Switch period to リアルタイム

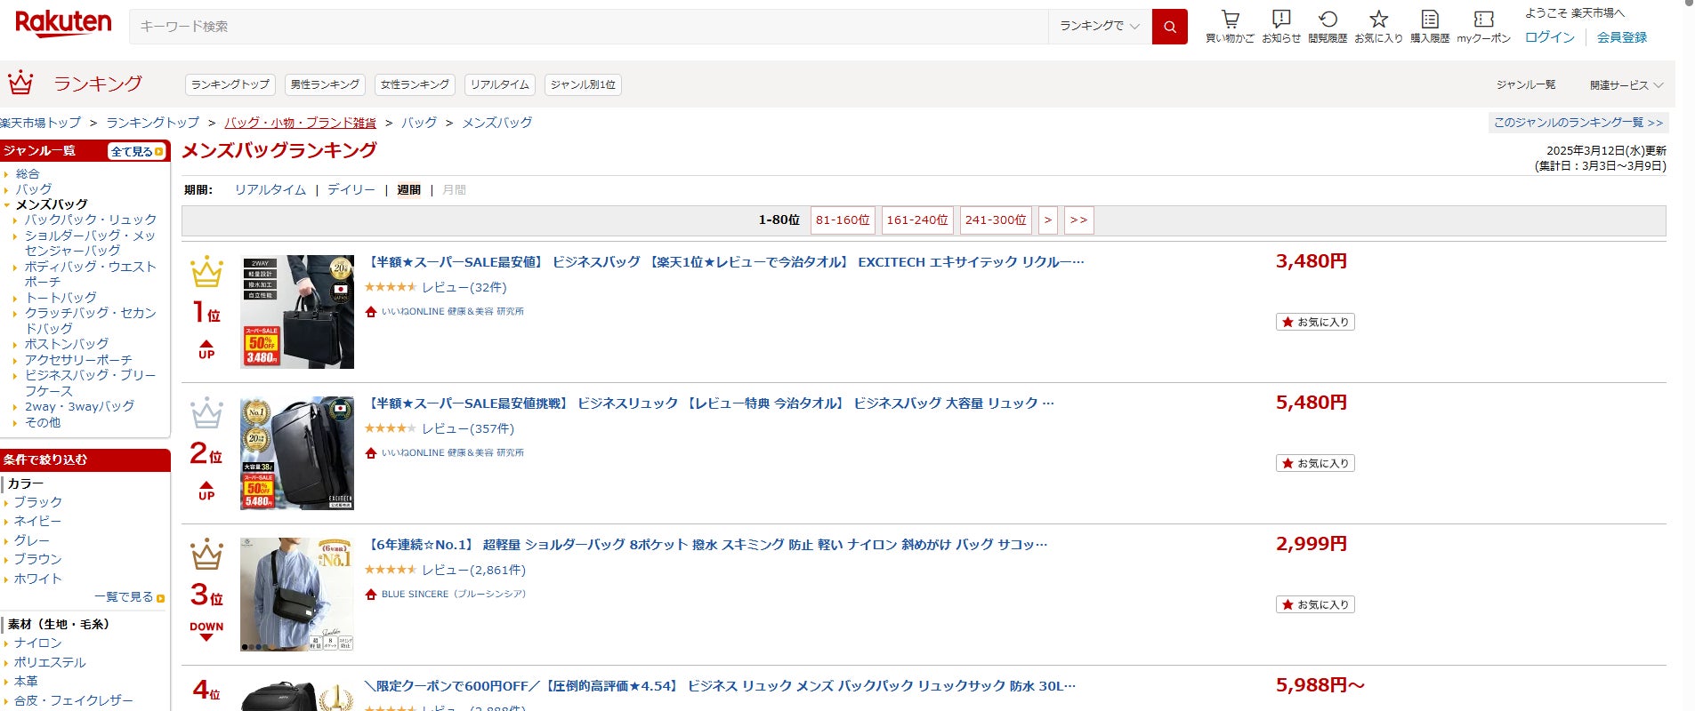(x=270, y=190)
